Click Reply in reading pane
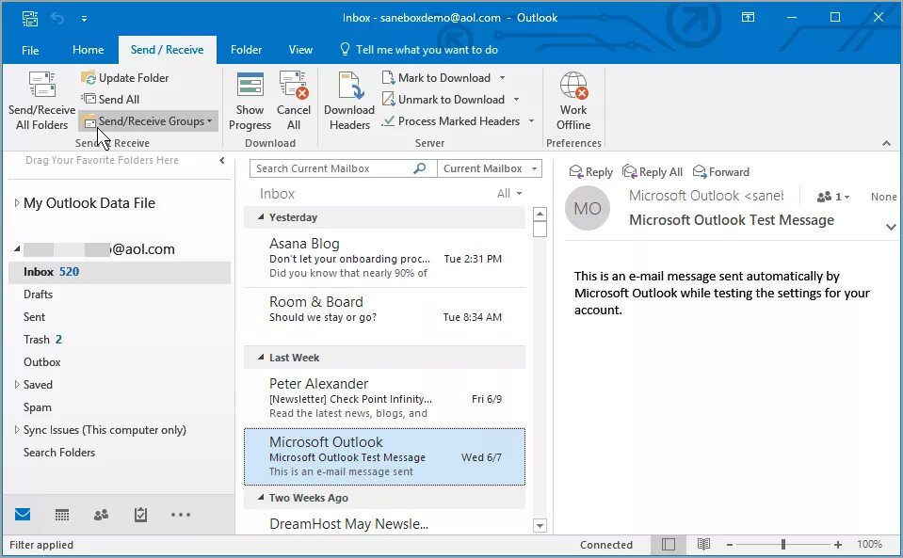This screenshot has width=903, height=558. [x=591, y=171]
